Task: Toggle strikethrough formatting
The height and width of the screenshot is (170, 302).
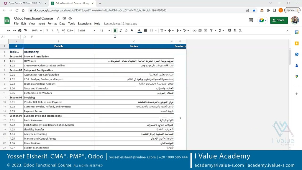Action: coord(126,30)
